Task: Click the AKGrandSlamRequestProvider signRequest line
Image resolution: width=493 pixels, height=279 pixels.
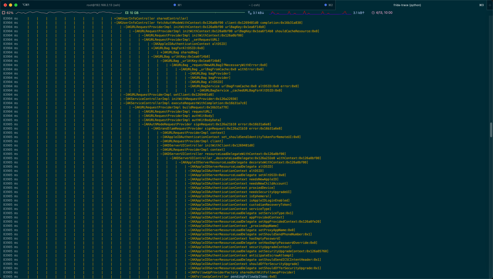Action: click(217, 129)
